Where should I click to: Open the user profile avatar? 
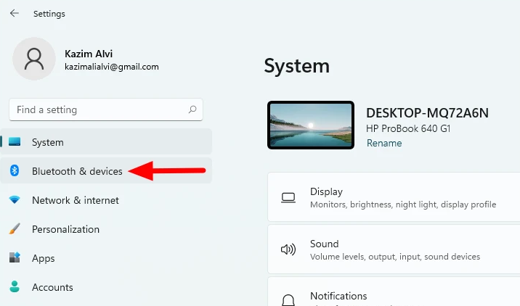tap(34, 59)
